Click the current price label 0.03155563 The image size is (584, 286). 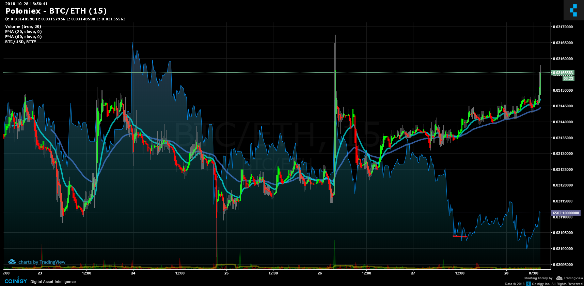pos(563,73)
